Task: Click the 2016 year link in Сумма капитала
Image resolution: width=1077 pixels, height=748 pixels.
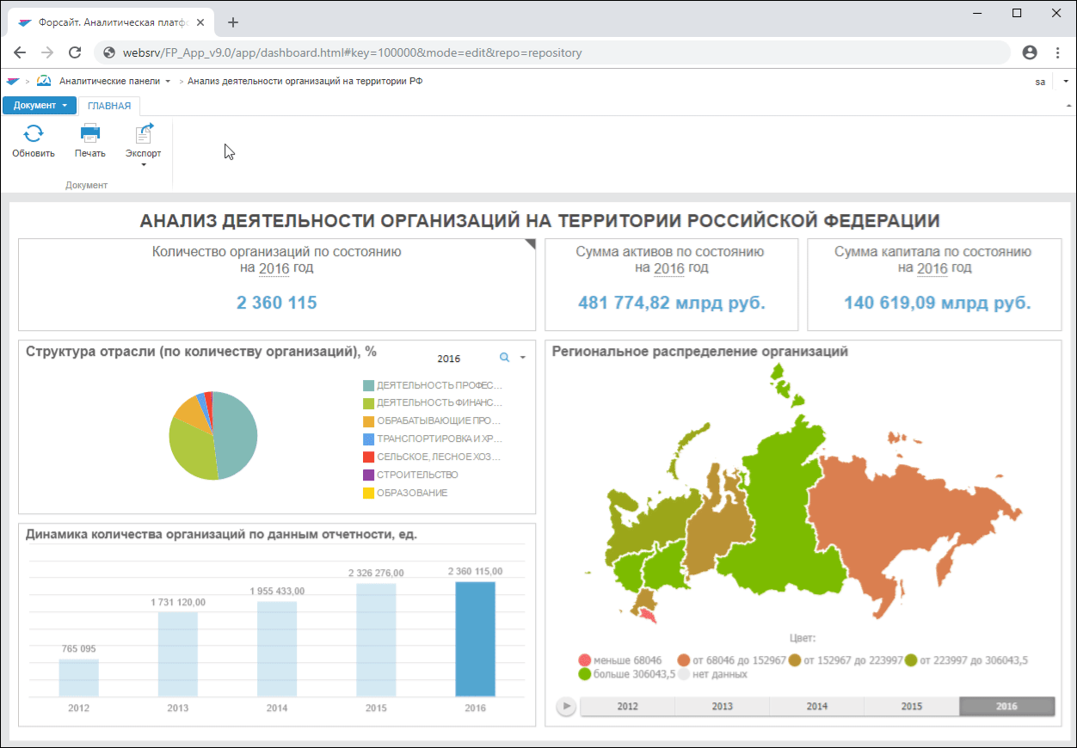Action: tap(932, 268)
